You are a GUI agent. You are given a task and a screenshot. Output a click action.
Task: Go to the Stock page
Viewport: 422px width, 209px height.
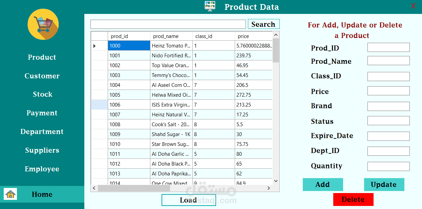point(43,94)
